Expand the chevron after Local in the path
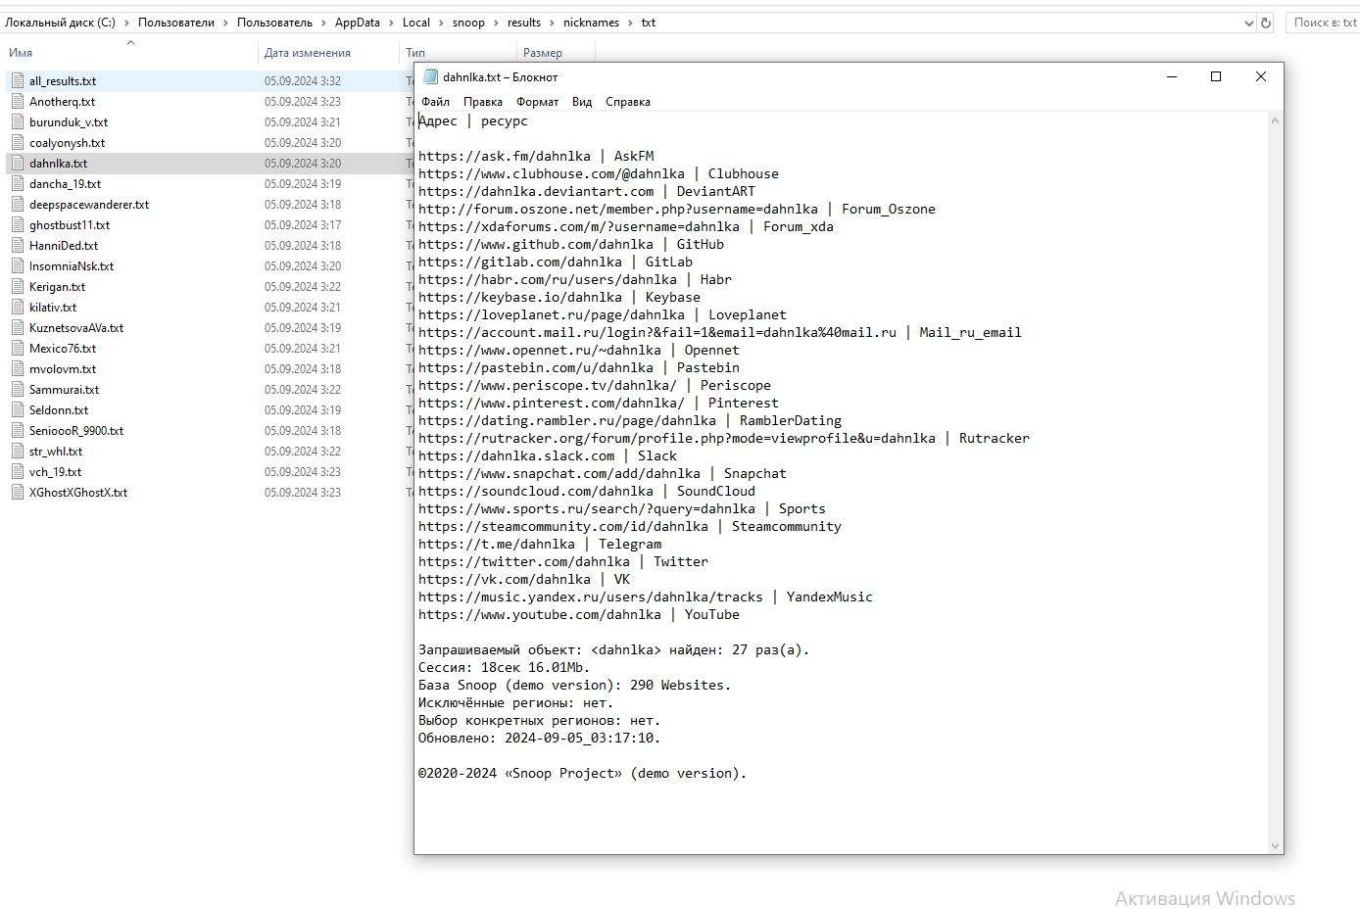The height and width of the screenshot is (908, 1360). pyautogui.click(x=441, y=23)
